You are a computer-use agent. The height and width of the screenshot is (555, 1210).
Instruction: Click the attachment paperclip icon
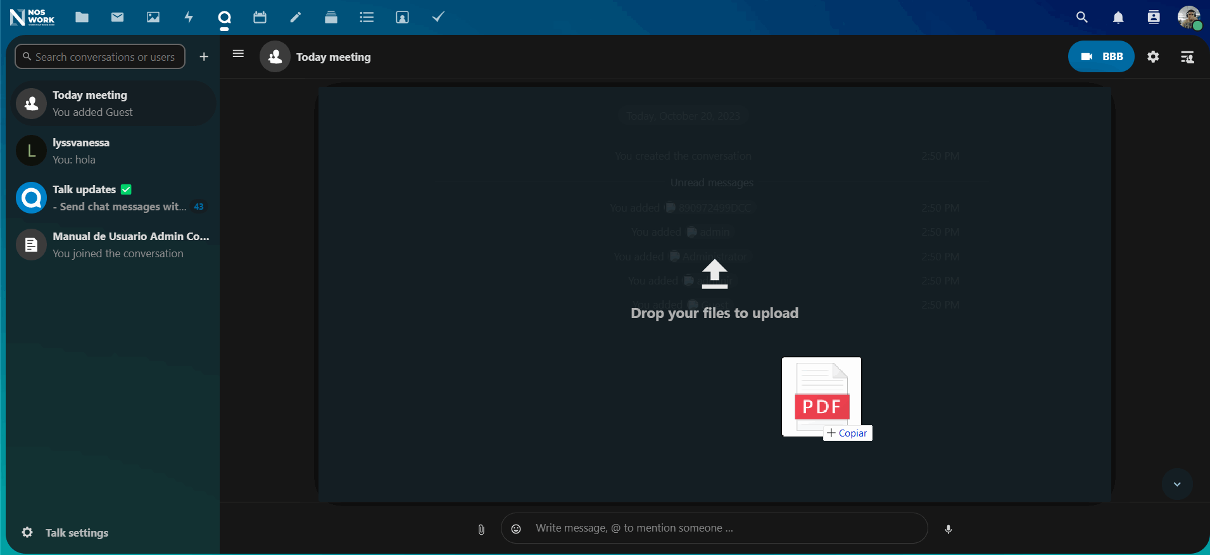coord(481,529)
